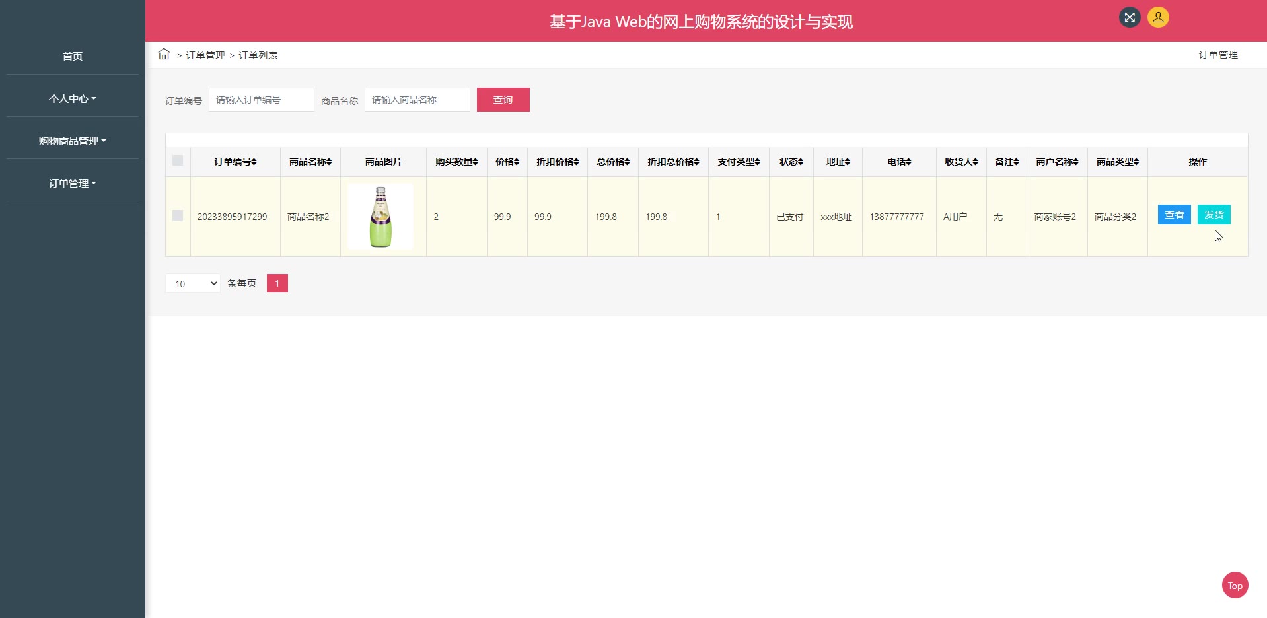
Task: Focus the 商品名称 search input
Action: coord(417,100)
